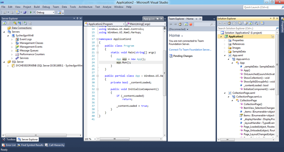The width and height of the screenshot is (284, 152).
Task: Refresh the Server Explorer tree
Action: pyautogui.click(x=4, y=23)
